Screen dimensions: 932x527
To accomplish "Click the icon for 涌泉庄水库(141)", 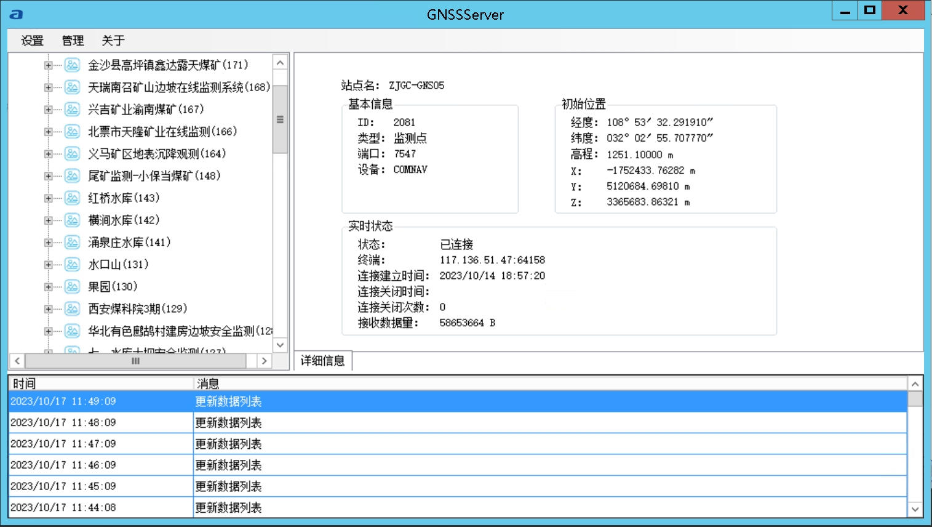I will pyautogui.click(x=72, y=242).
